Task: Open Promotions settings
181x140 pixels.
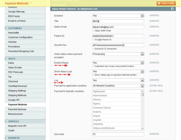Action: (x=25, y=47)
